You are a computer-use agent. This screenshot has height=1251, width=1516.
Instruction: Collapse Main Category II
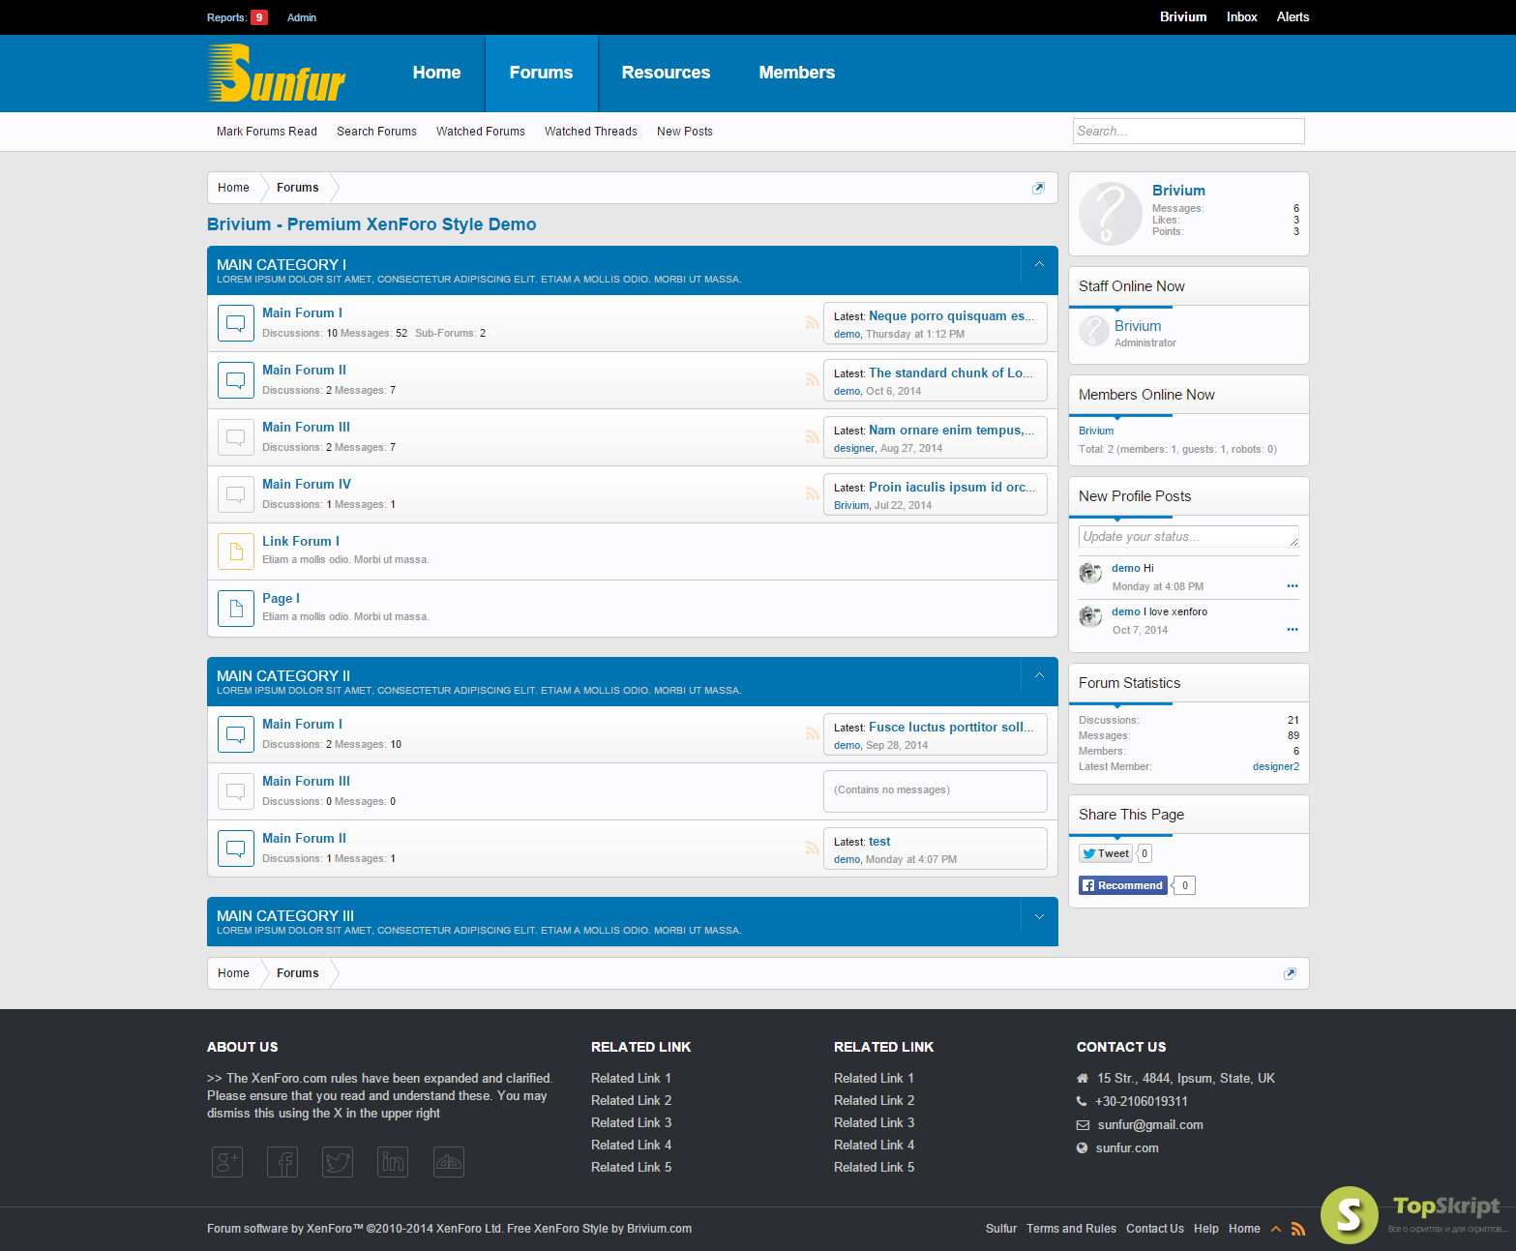pos(1039,675)
